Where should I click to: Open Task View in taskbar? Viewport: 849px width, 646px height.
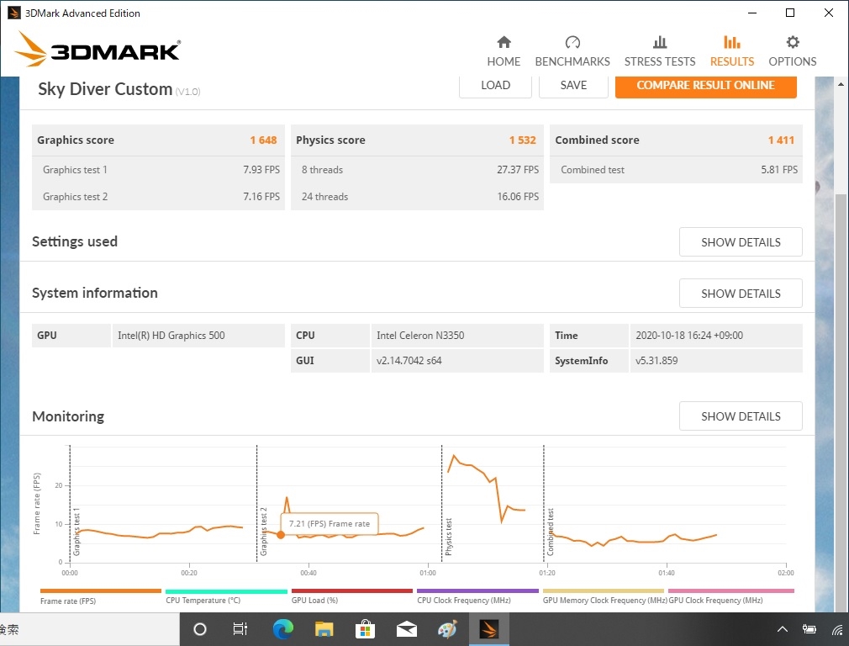click(x=240, y=629)
